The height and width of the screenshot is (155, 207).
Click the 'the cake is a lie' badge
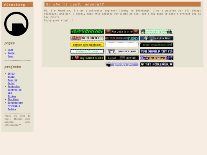point(122,32)
